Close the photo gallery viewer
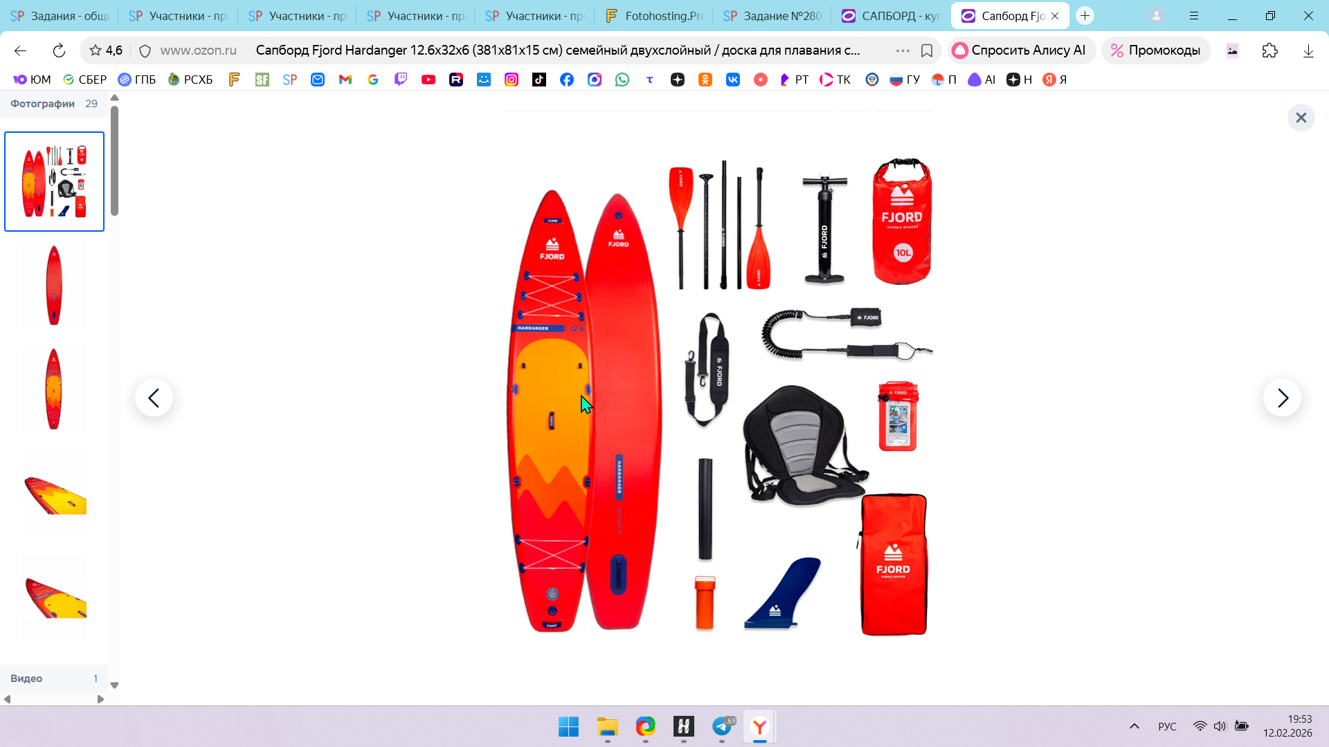The height and width of the screenshot is (747, 1329). click(1301, 118)
